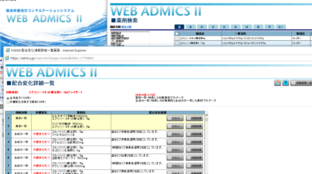Select the ま kana filter tab
312x174 pixels.
point(258,27)
